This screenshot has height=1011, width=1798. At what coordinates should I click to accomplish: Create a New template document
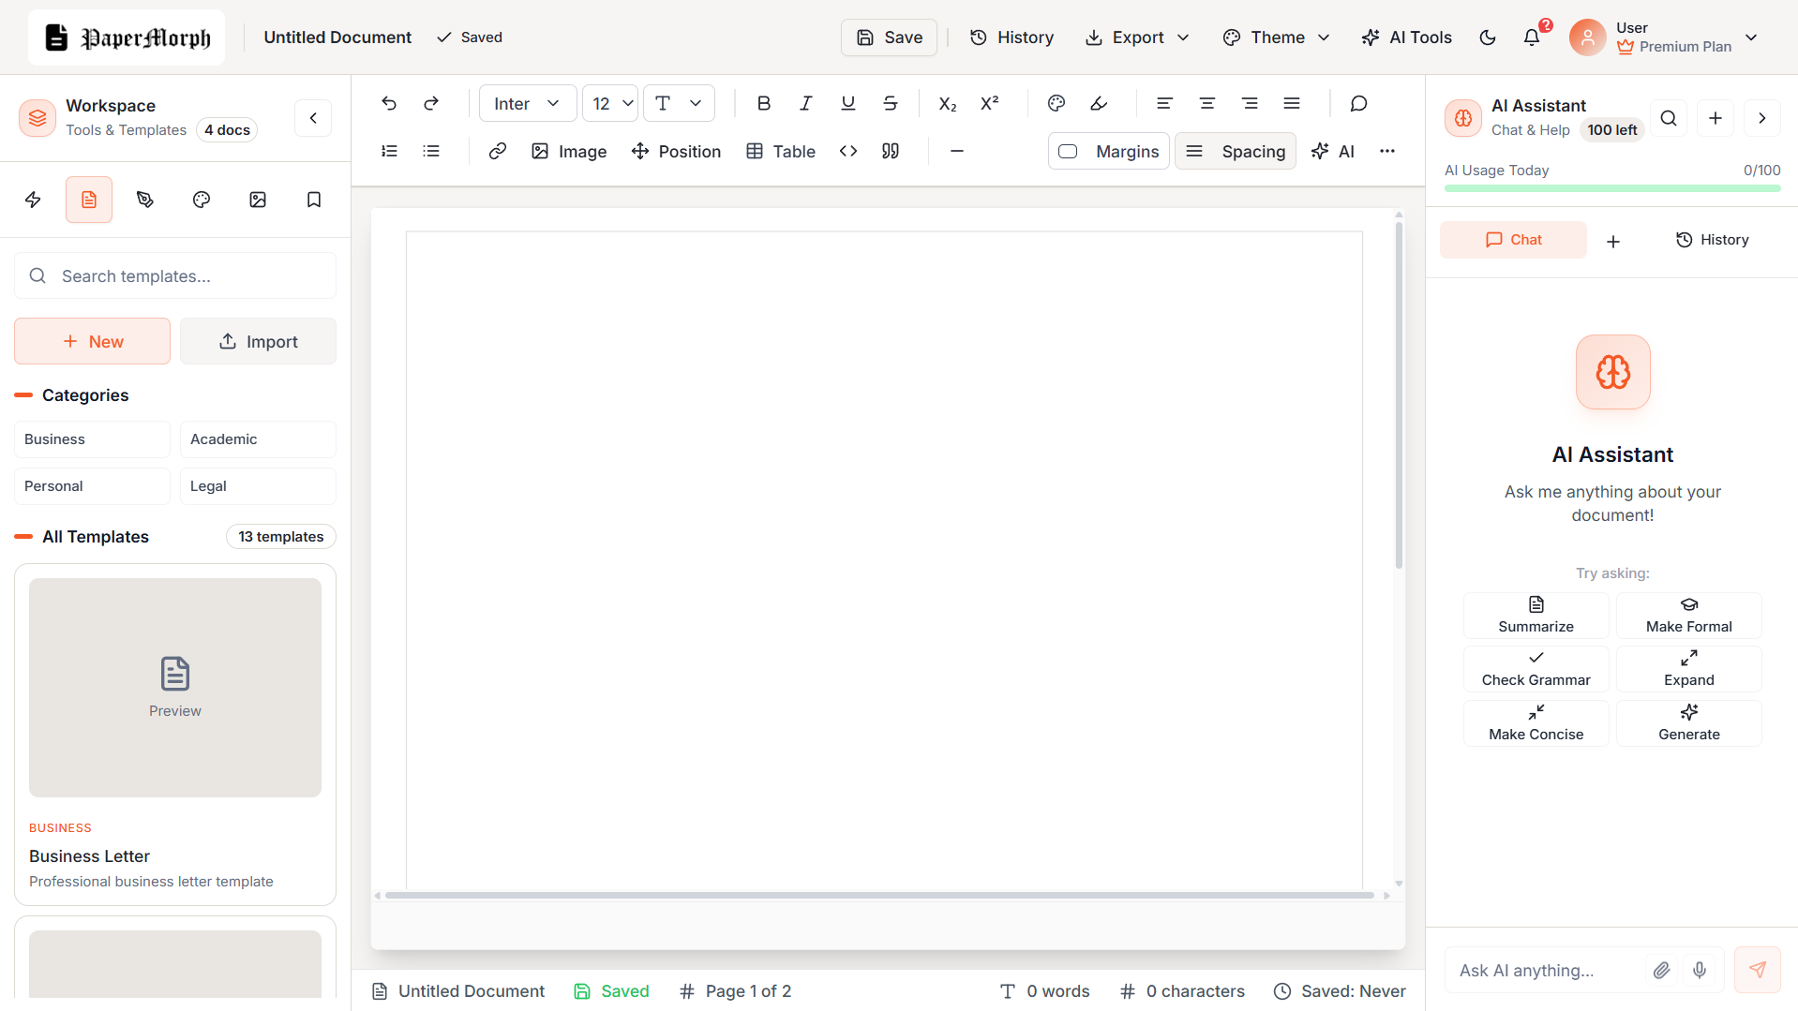[92, 341]
